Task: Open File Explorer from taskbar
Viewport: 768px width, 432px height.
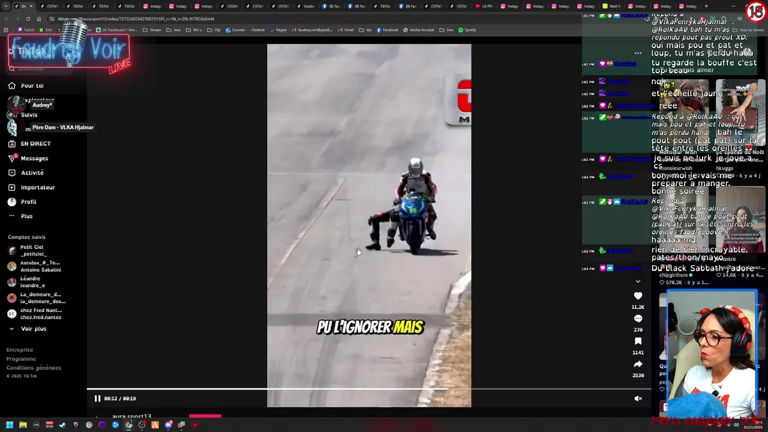Action: click(23, 425)
